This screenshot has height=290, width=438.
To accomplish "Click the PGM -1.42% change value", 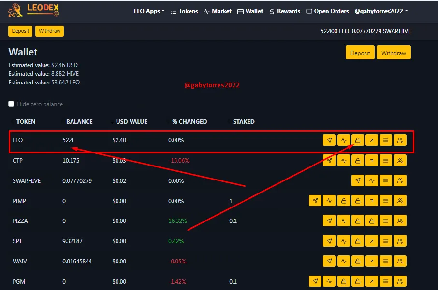I will [177, 281].
